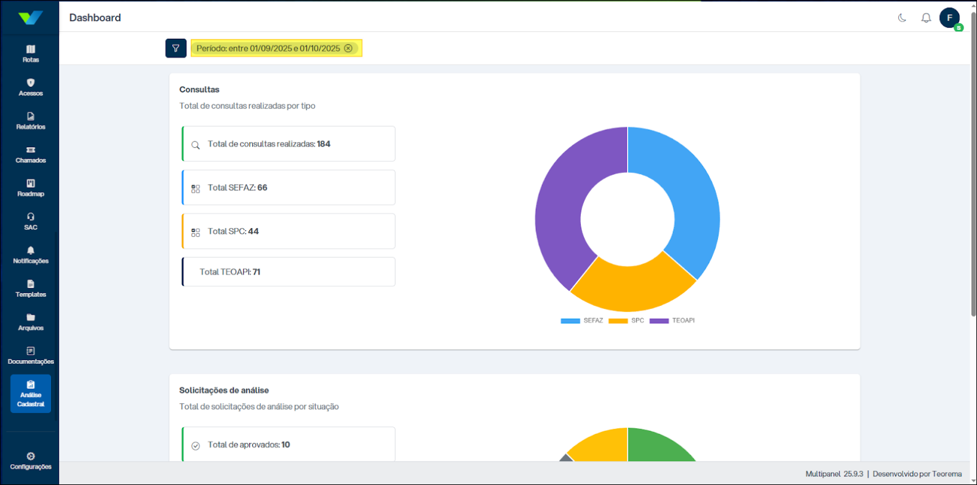Click the filter funnel button
This screenshot has width=977, height=485.
[x=176, y=48]
